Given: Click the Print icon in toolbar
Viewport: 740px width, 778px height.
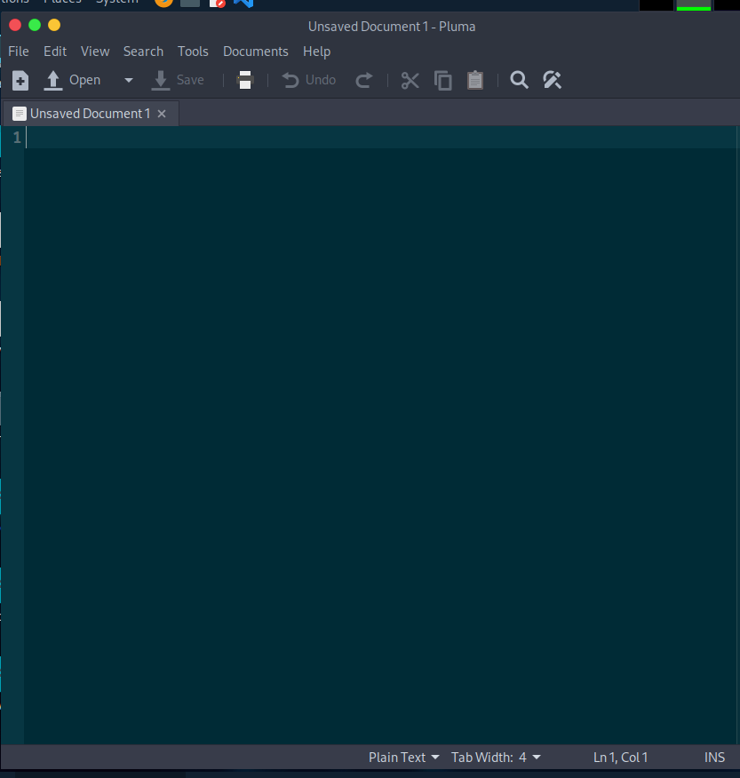Looking at the screenshot, I should 245,81.
